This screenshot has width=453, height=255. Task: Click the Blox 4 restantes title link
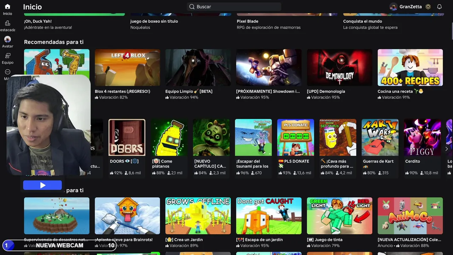coord(122,91)
